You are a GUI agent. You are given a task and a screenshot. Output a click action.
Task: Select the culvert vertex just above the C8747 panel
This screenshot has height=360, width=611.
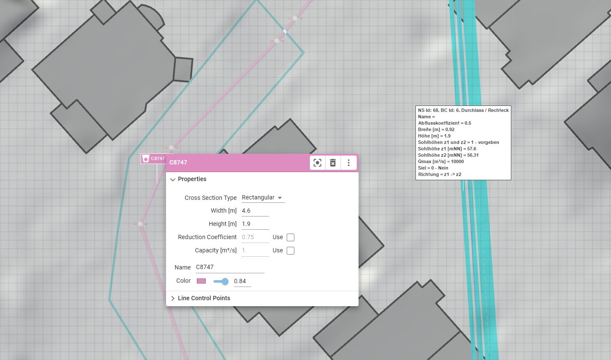171,148
